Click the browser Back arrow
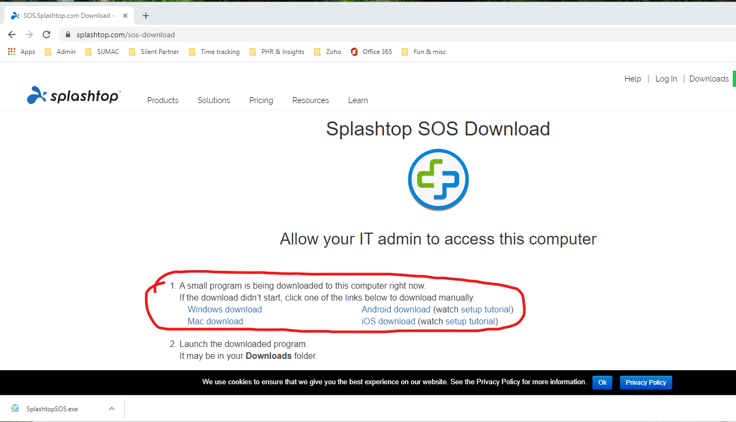This screenshot has width=736, height=422. [x=12, y=35]
